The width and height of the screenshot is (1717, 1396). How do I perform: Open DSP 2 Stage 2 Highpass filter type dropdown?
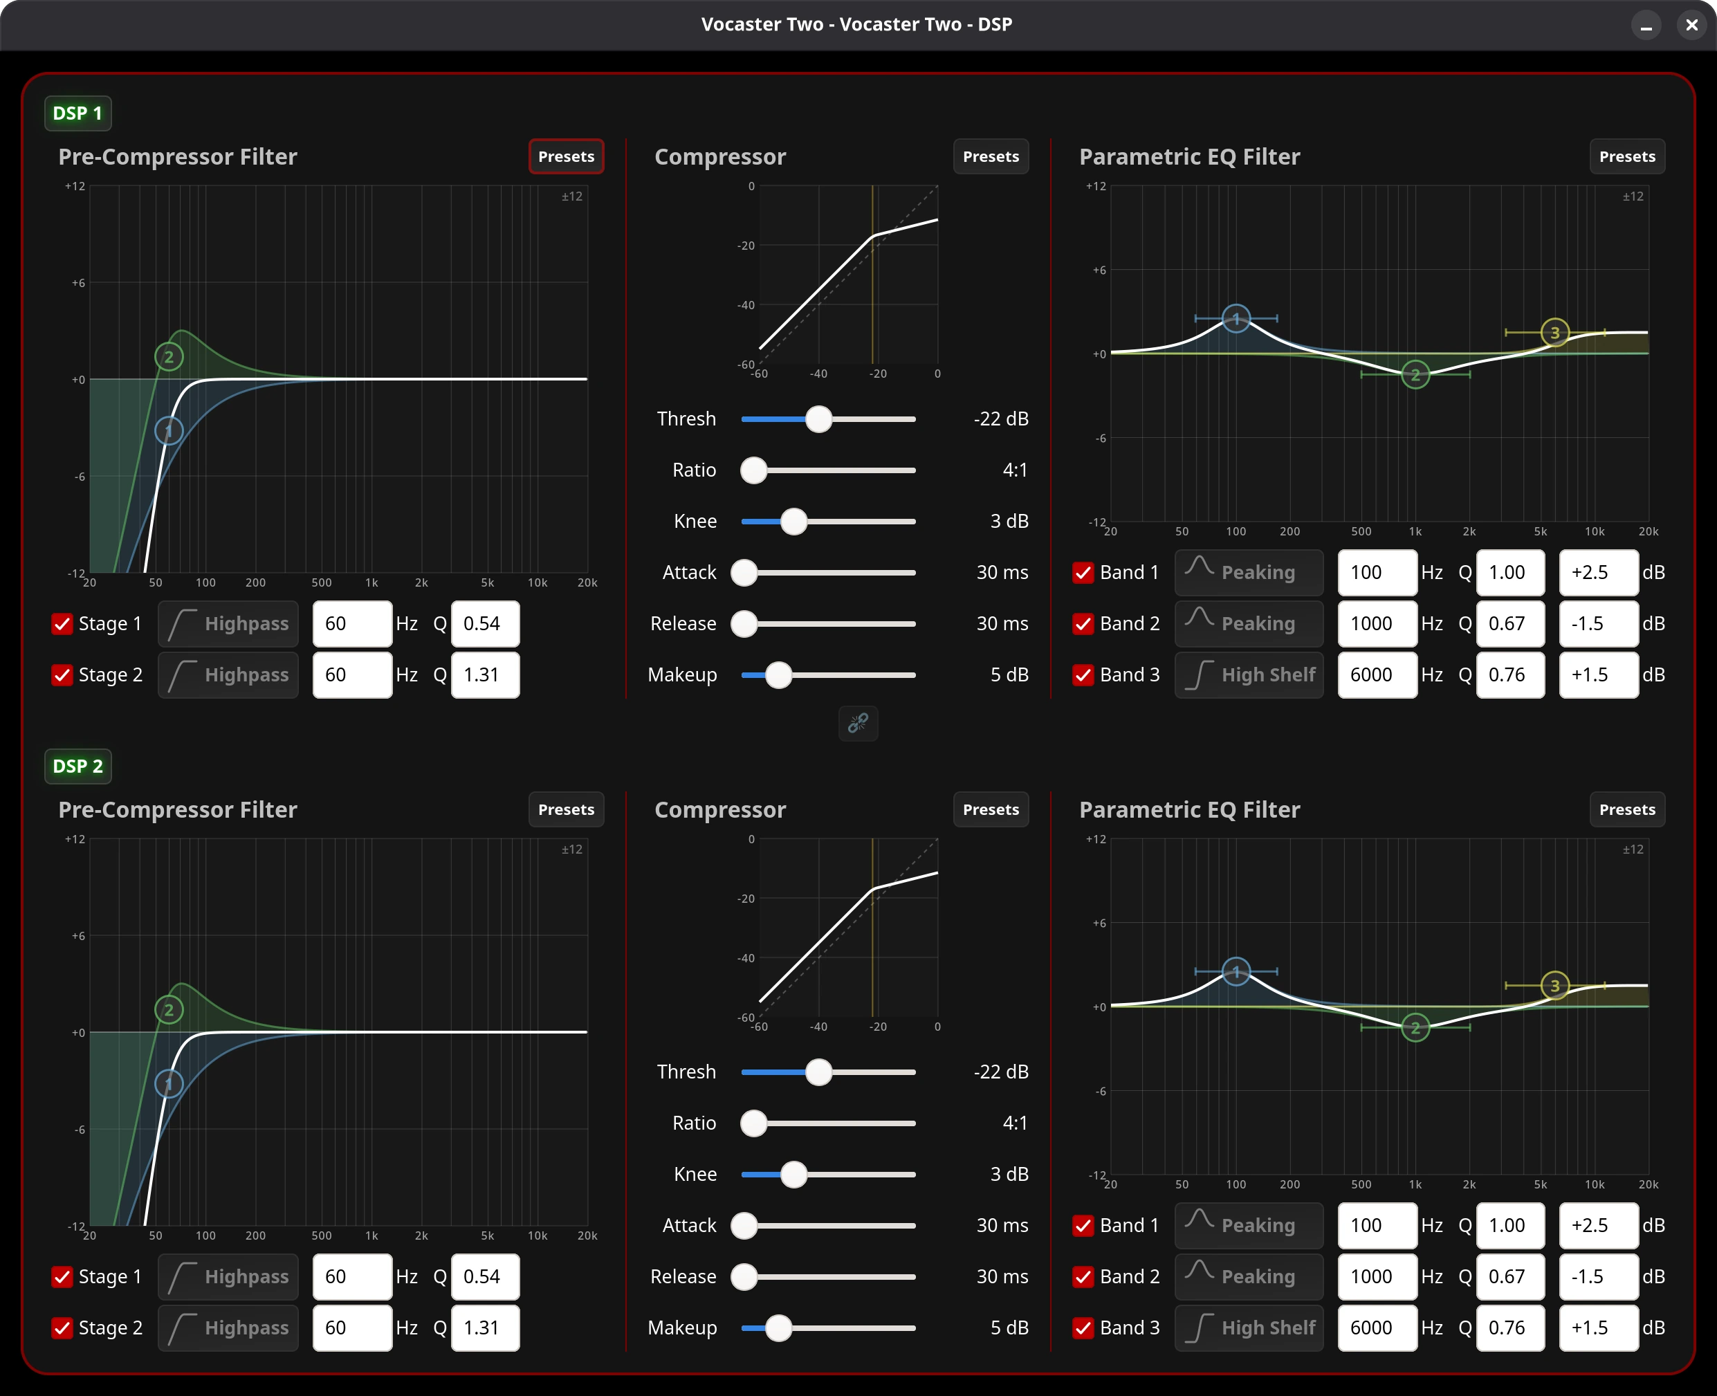point(228,1328)
